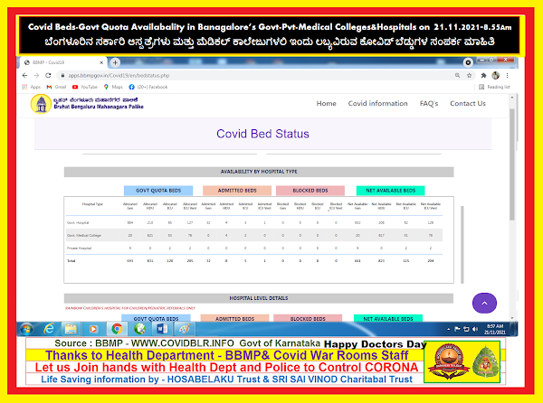Click the browser forward arrow

tap(36, 75)
